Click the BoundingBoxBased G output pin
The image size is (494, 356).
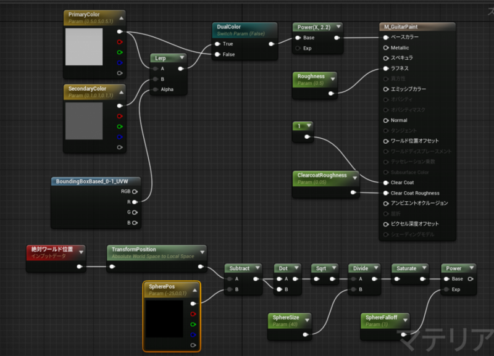[135, 212]
